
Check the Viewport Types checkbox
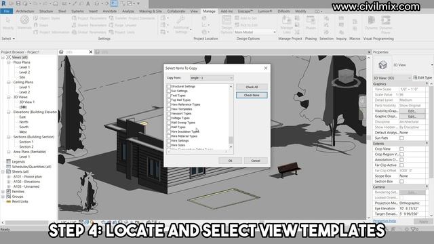pos(169,113)
